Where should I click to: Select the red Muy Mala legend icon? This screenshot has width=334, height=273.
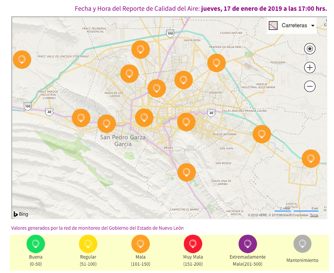193,244
